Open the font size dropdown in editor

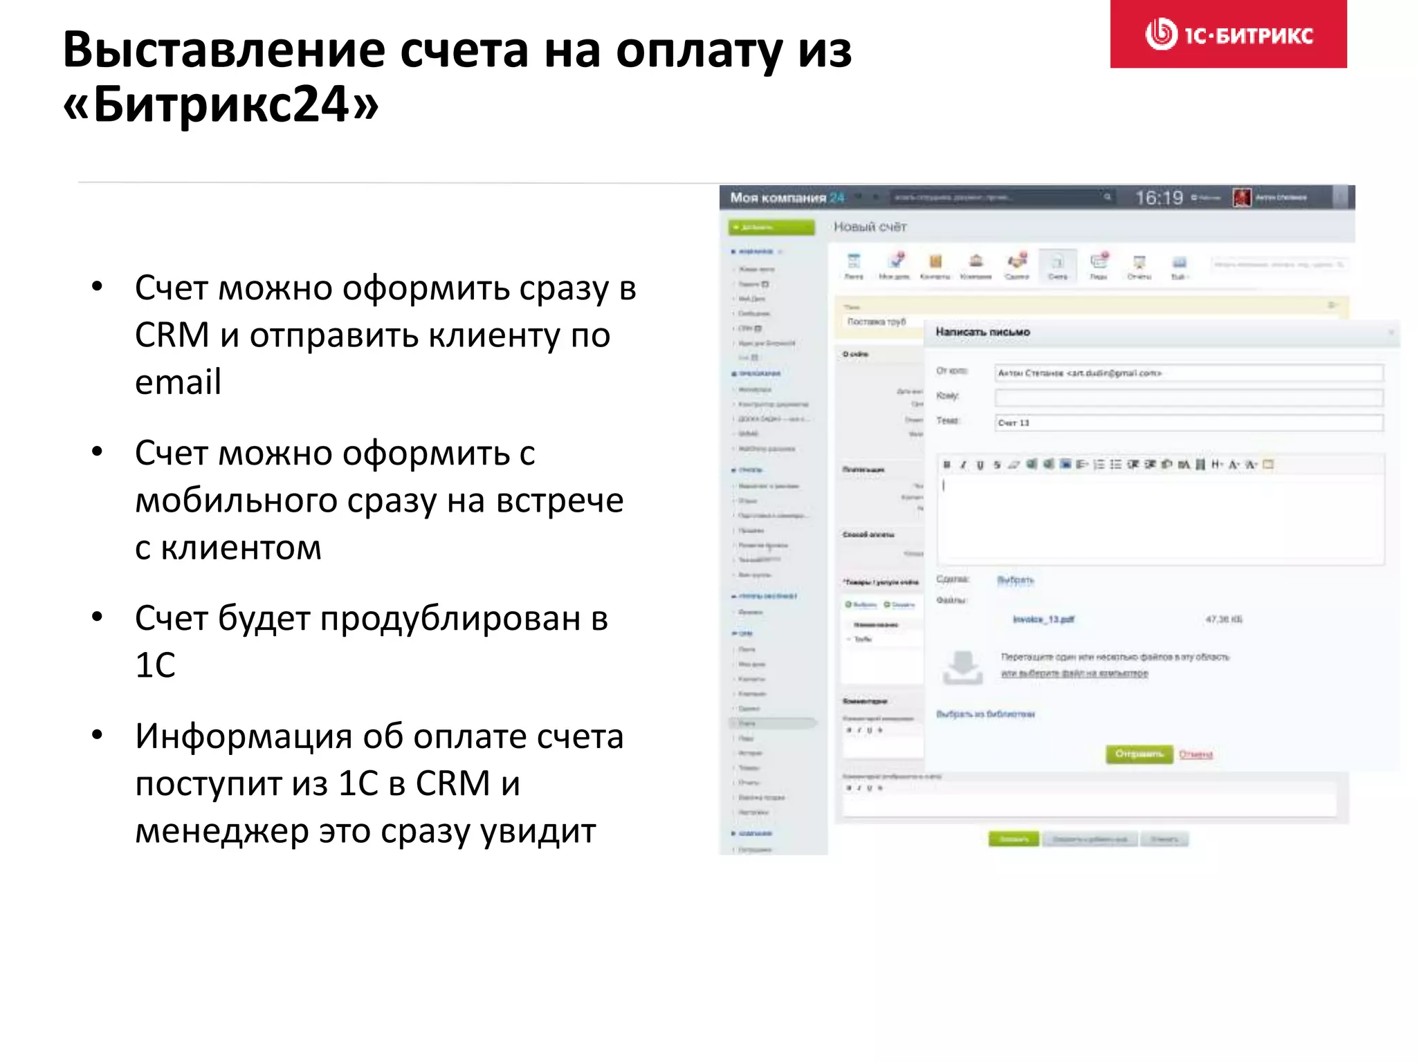(1251, 465)
